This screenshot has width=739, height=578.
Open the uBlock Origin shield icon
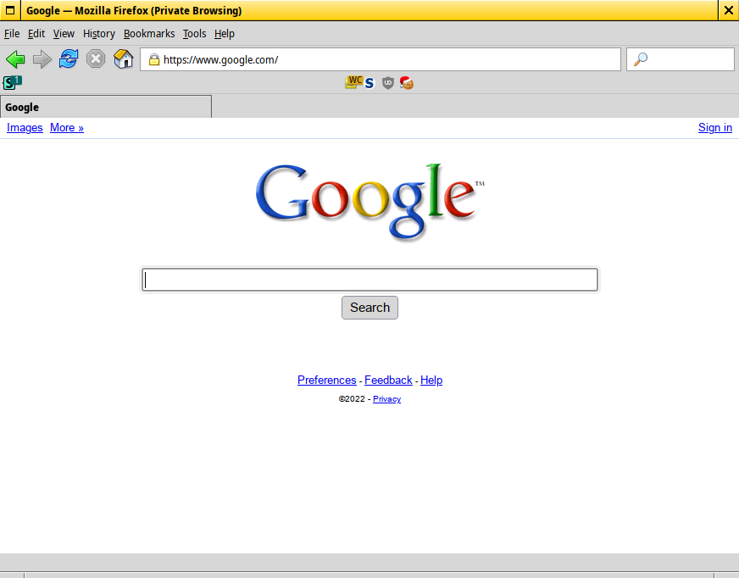point(387,83)
